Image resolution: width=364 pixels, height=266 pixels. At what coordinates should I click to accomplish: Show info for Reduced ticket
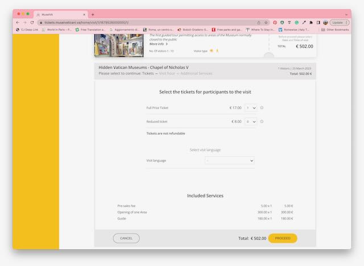pos(262,121)
